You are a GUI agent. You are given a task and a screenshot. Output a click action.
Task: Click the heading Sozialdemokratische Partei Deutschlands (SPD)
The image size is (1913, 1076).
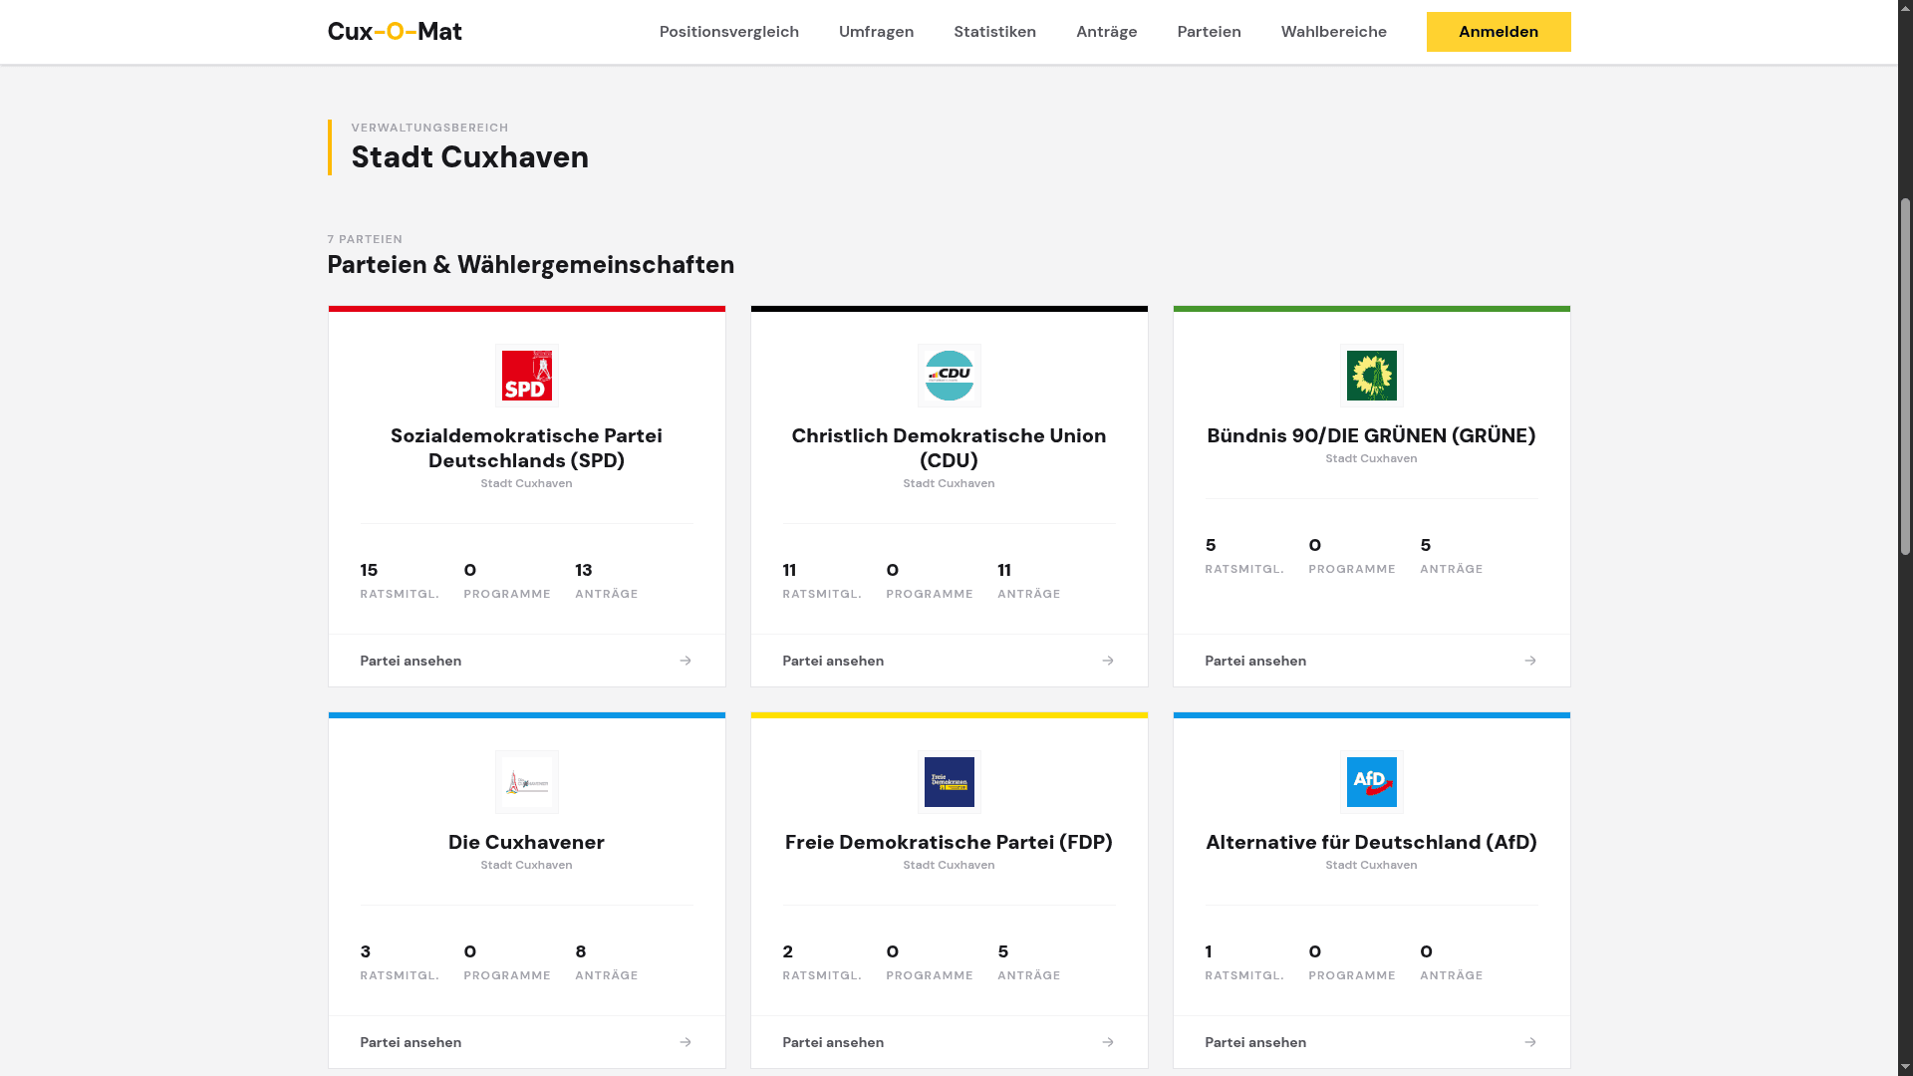[x=526, y=448]
